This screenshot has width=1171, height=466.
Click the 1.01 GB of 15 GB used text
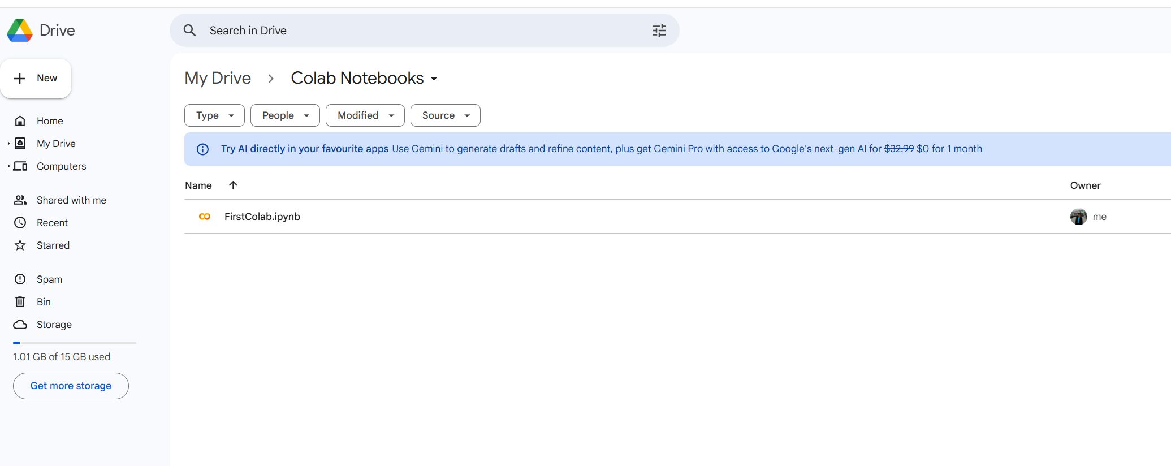(x=62, y=357)
